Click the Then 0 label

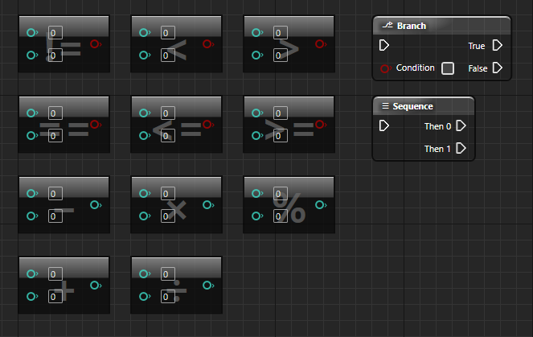click(x=437, y=126)
